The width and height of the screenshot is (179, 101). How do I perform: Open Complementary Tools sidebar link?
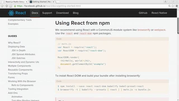pyautogui.click(x=20, y=20)
